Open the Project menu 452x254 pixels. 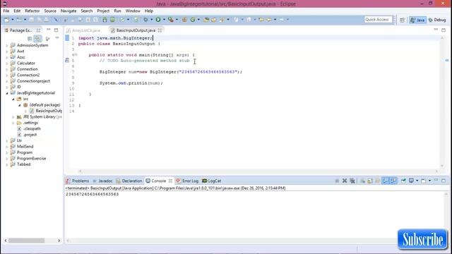click(103, 11)
